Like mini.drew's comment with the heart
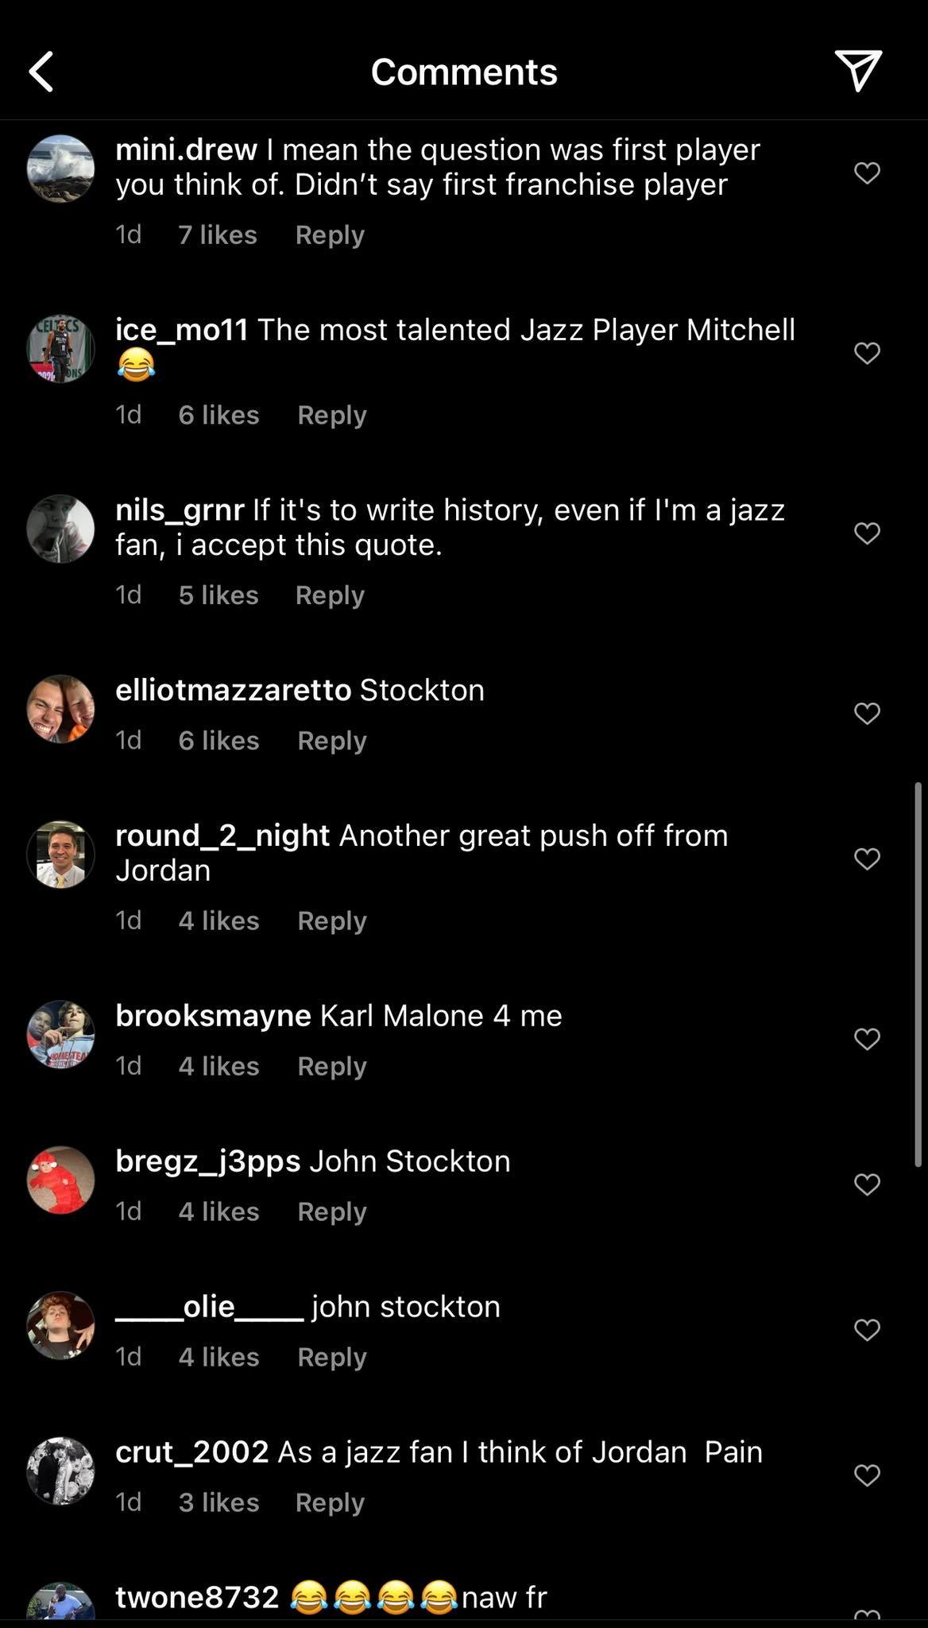Viewport: 928px width, 1628px height. (867, 172)
